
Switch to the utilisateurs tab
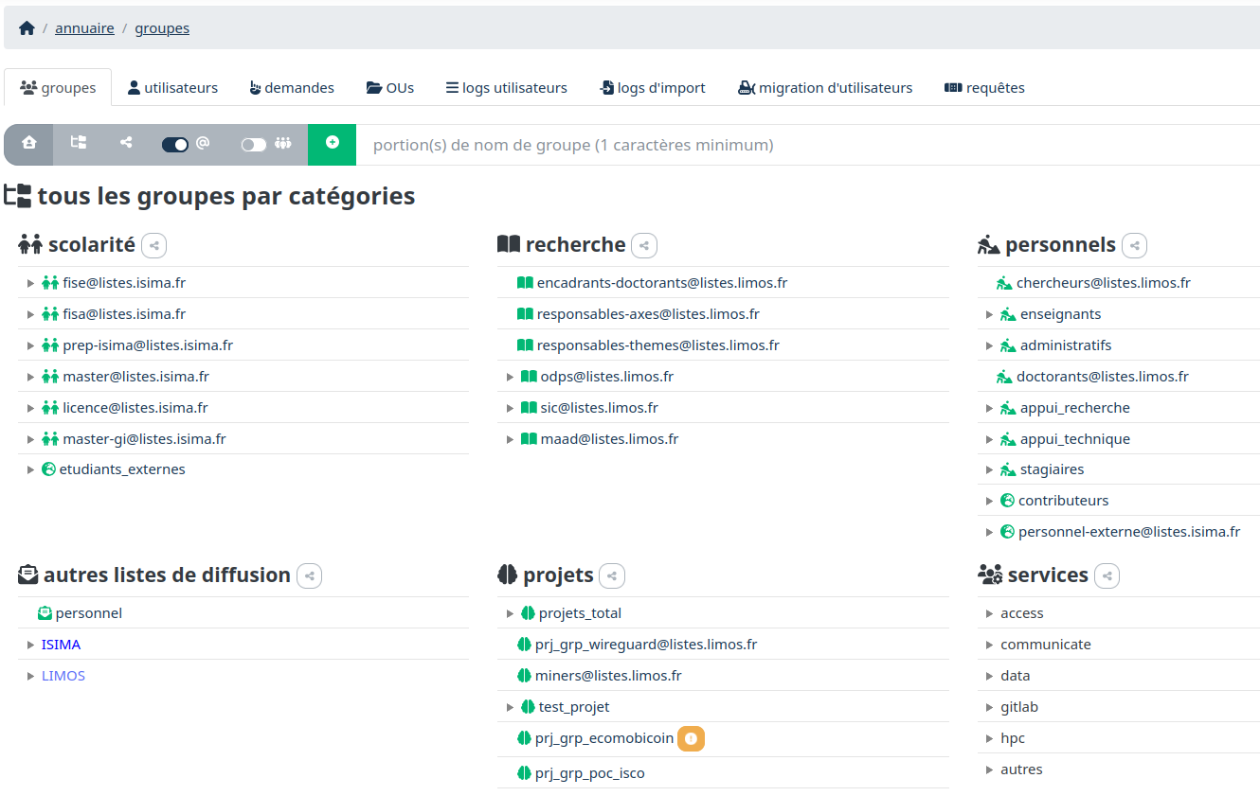click(x=172, y=88)
